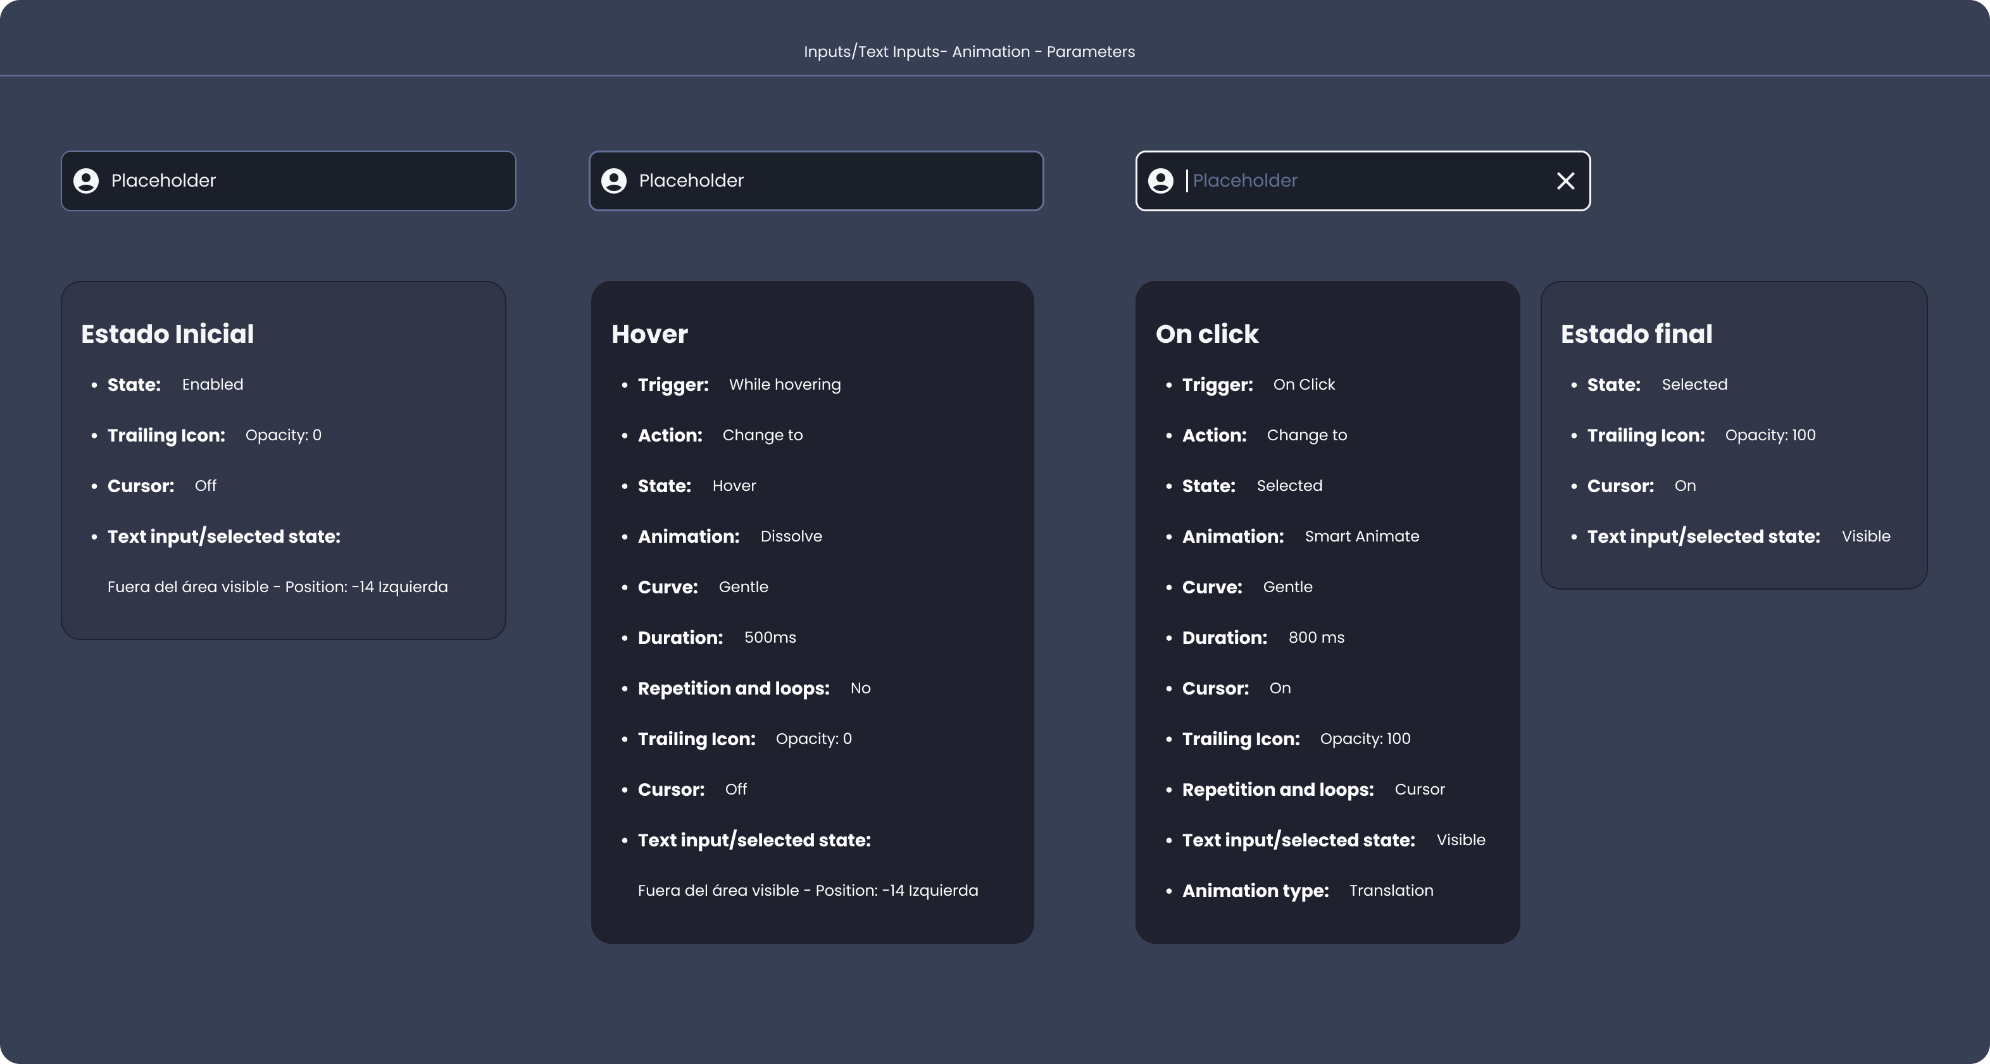
Task: Click the page title 'Inputs/Text Inputs- Animation - Parameters'
Action: (969, 52)
